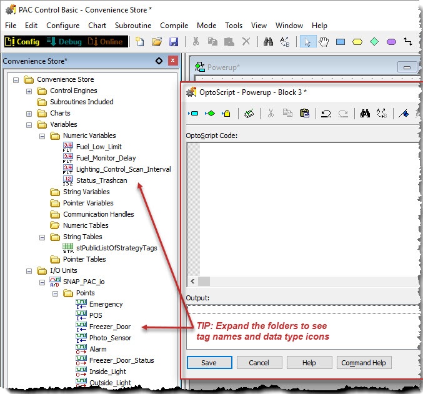Select the Freezer_Door point
This screenshot has width=423, height=394.
coord(110,327)
